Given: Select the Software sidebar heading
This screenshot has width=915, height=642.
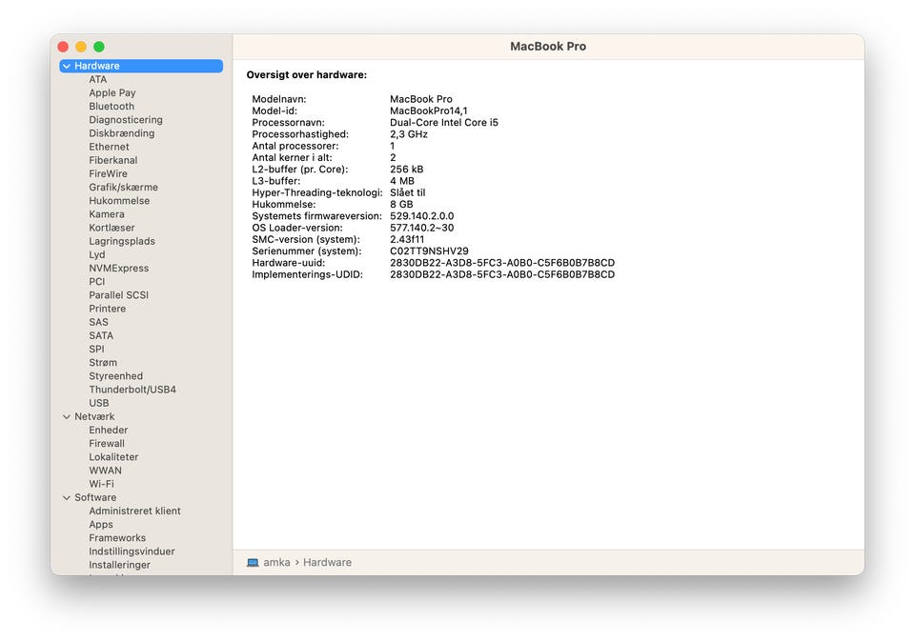Looking at the screenshot, I should 95,498.
